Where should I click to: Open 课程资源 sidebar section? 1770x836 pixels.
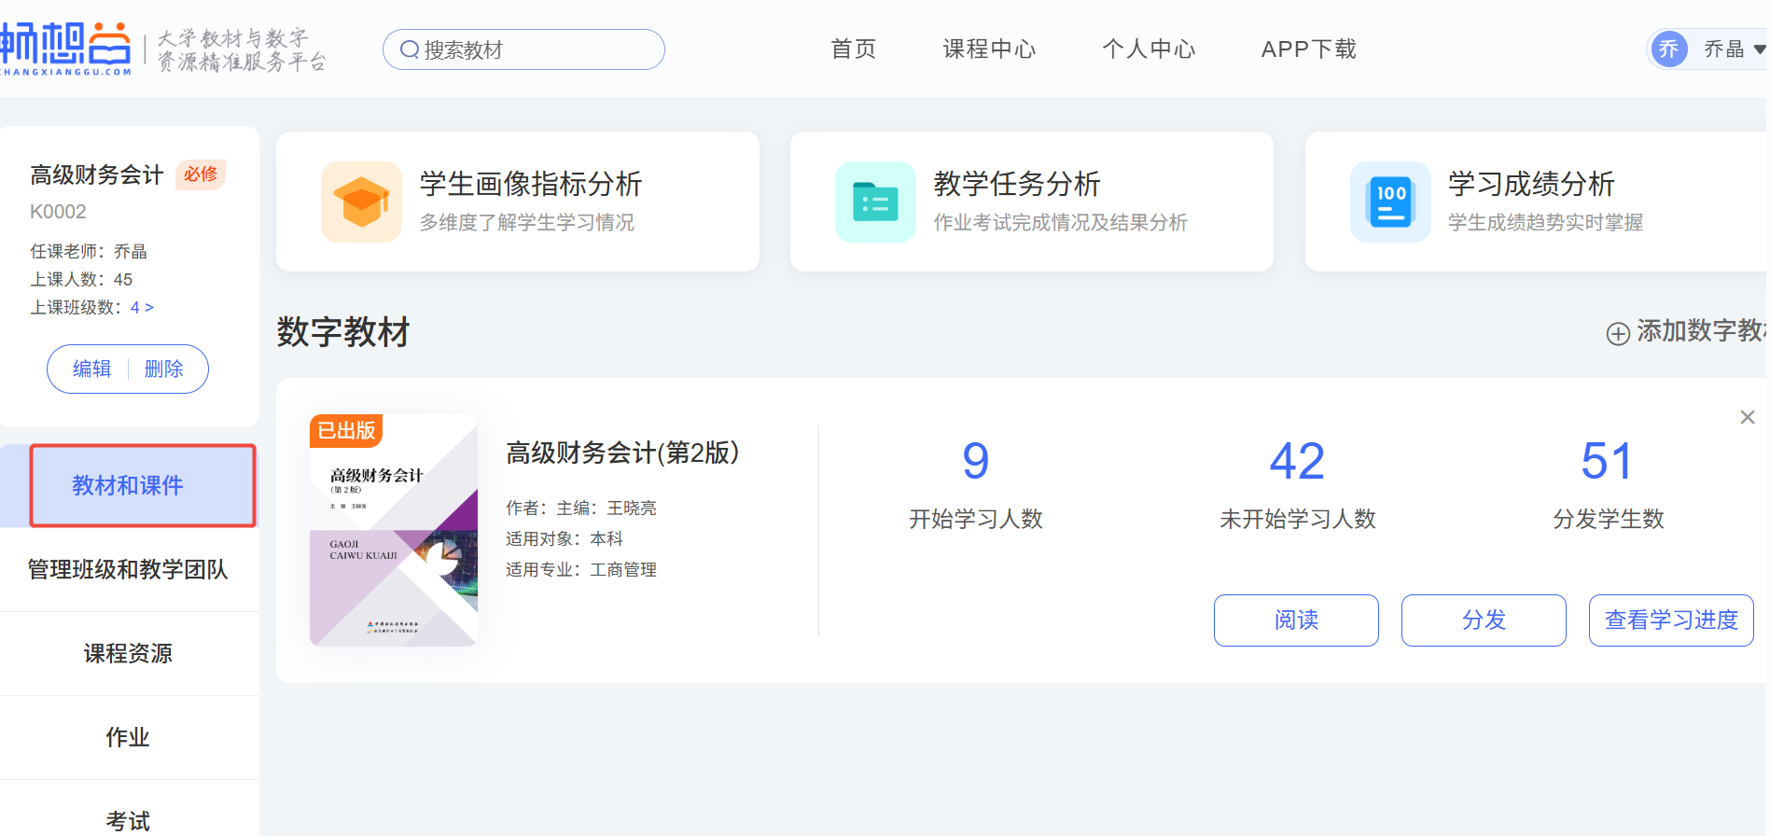[x=128, y=653]
